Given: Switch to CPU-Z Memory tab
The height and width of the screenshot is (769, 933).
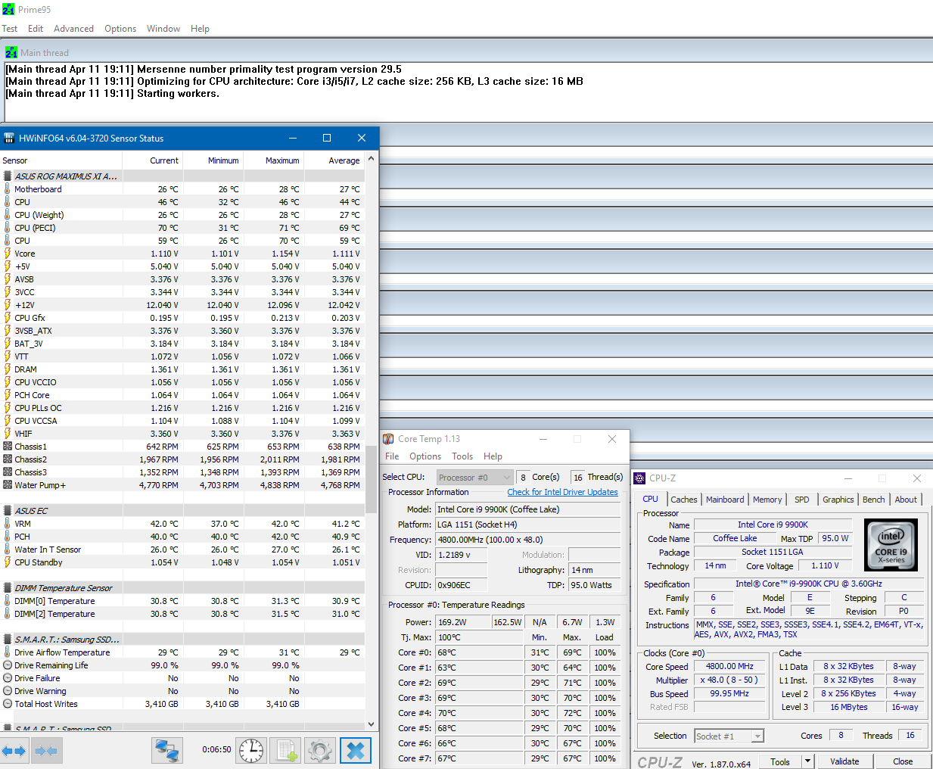Looking at the screenshot, I should click(x=767, y=500).
